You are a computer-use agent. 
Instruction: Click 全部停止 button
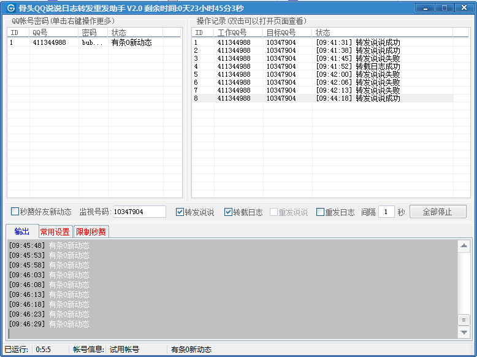(x=438, y=212)
